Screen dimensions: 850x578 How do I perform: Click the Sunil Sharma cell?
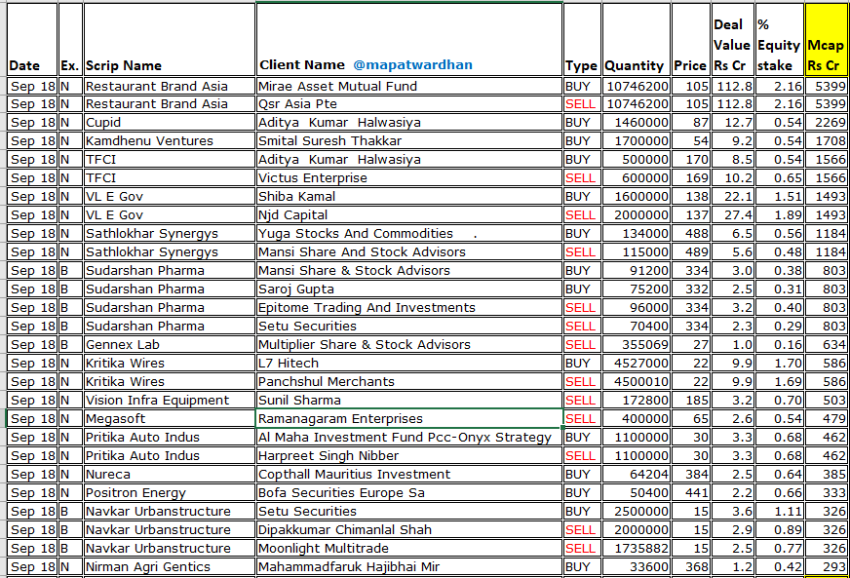(409, 401)
